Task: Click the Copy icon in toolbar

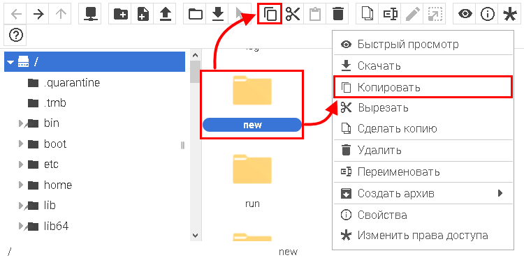Action: pyautogui.click(x=270, y=14)
